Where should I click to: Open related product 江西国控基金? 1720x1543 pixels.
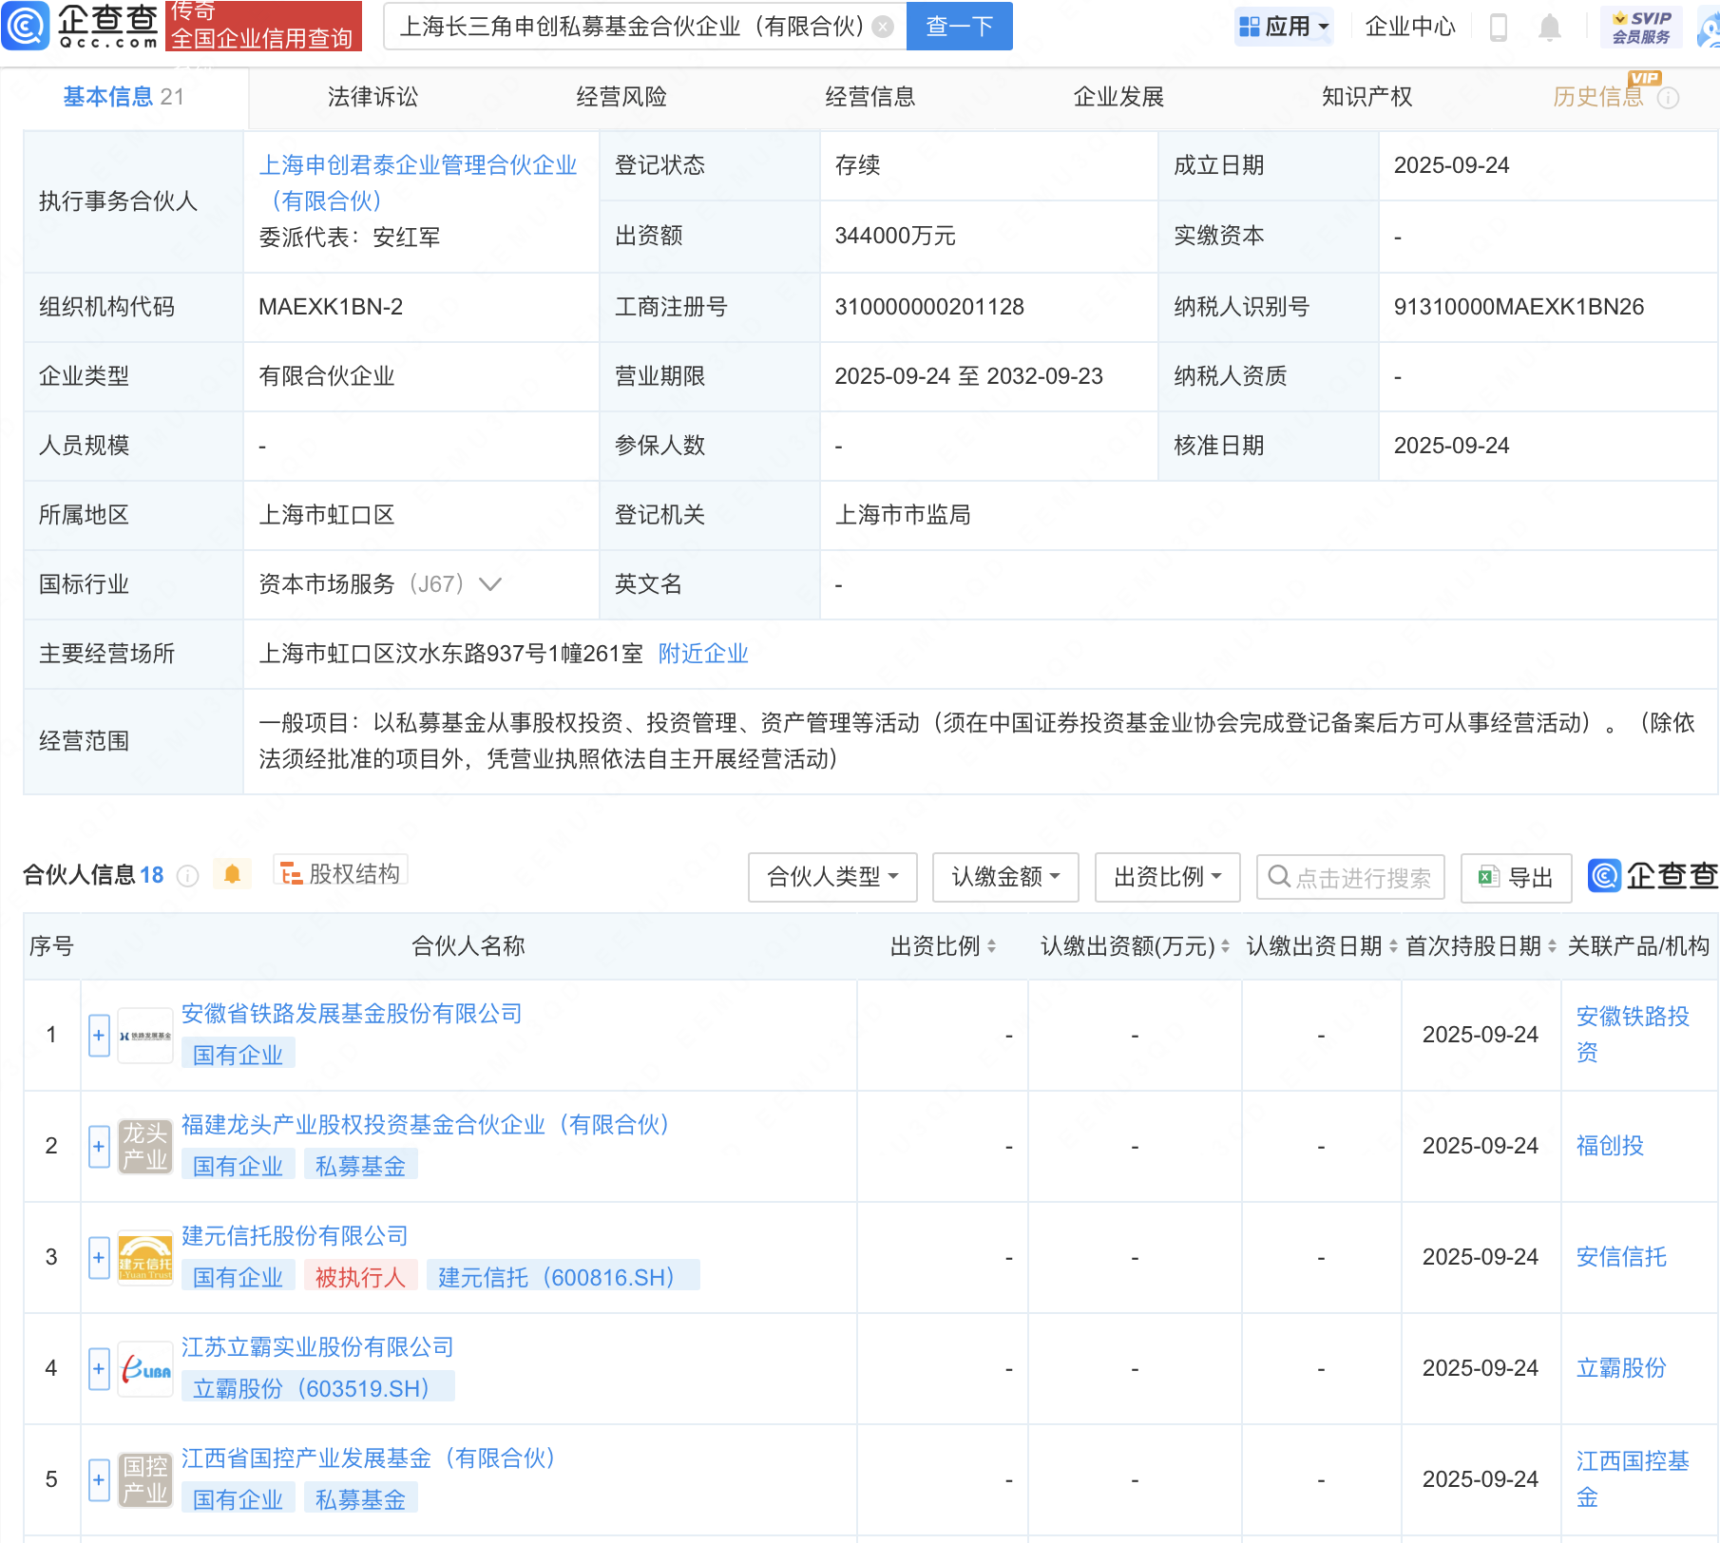[1633, 1479]
